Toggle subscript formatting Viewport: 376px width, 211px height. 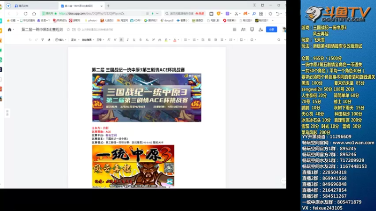[x=147, y=40]
